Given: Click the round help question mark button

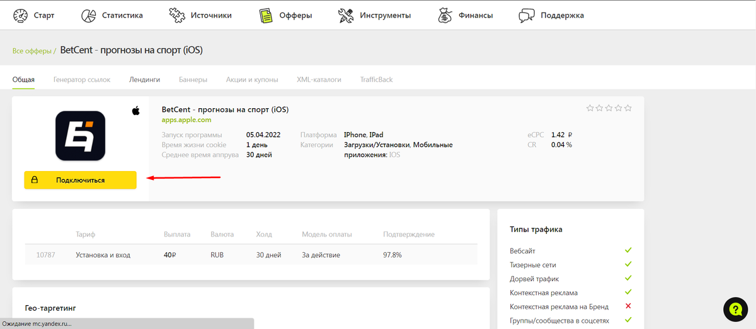Looking at the screenshot, I should [735, 309].
